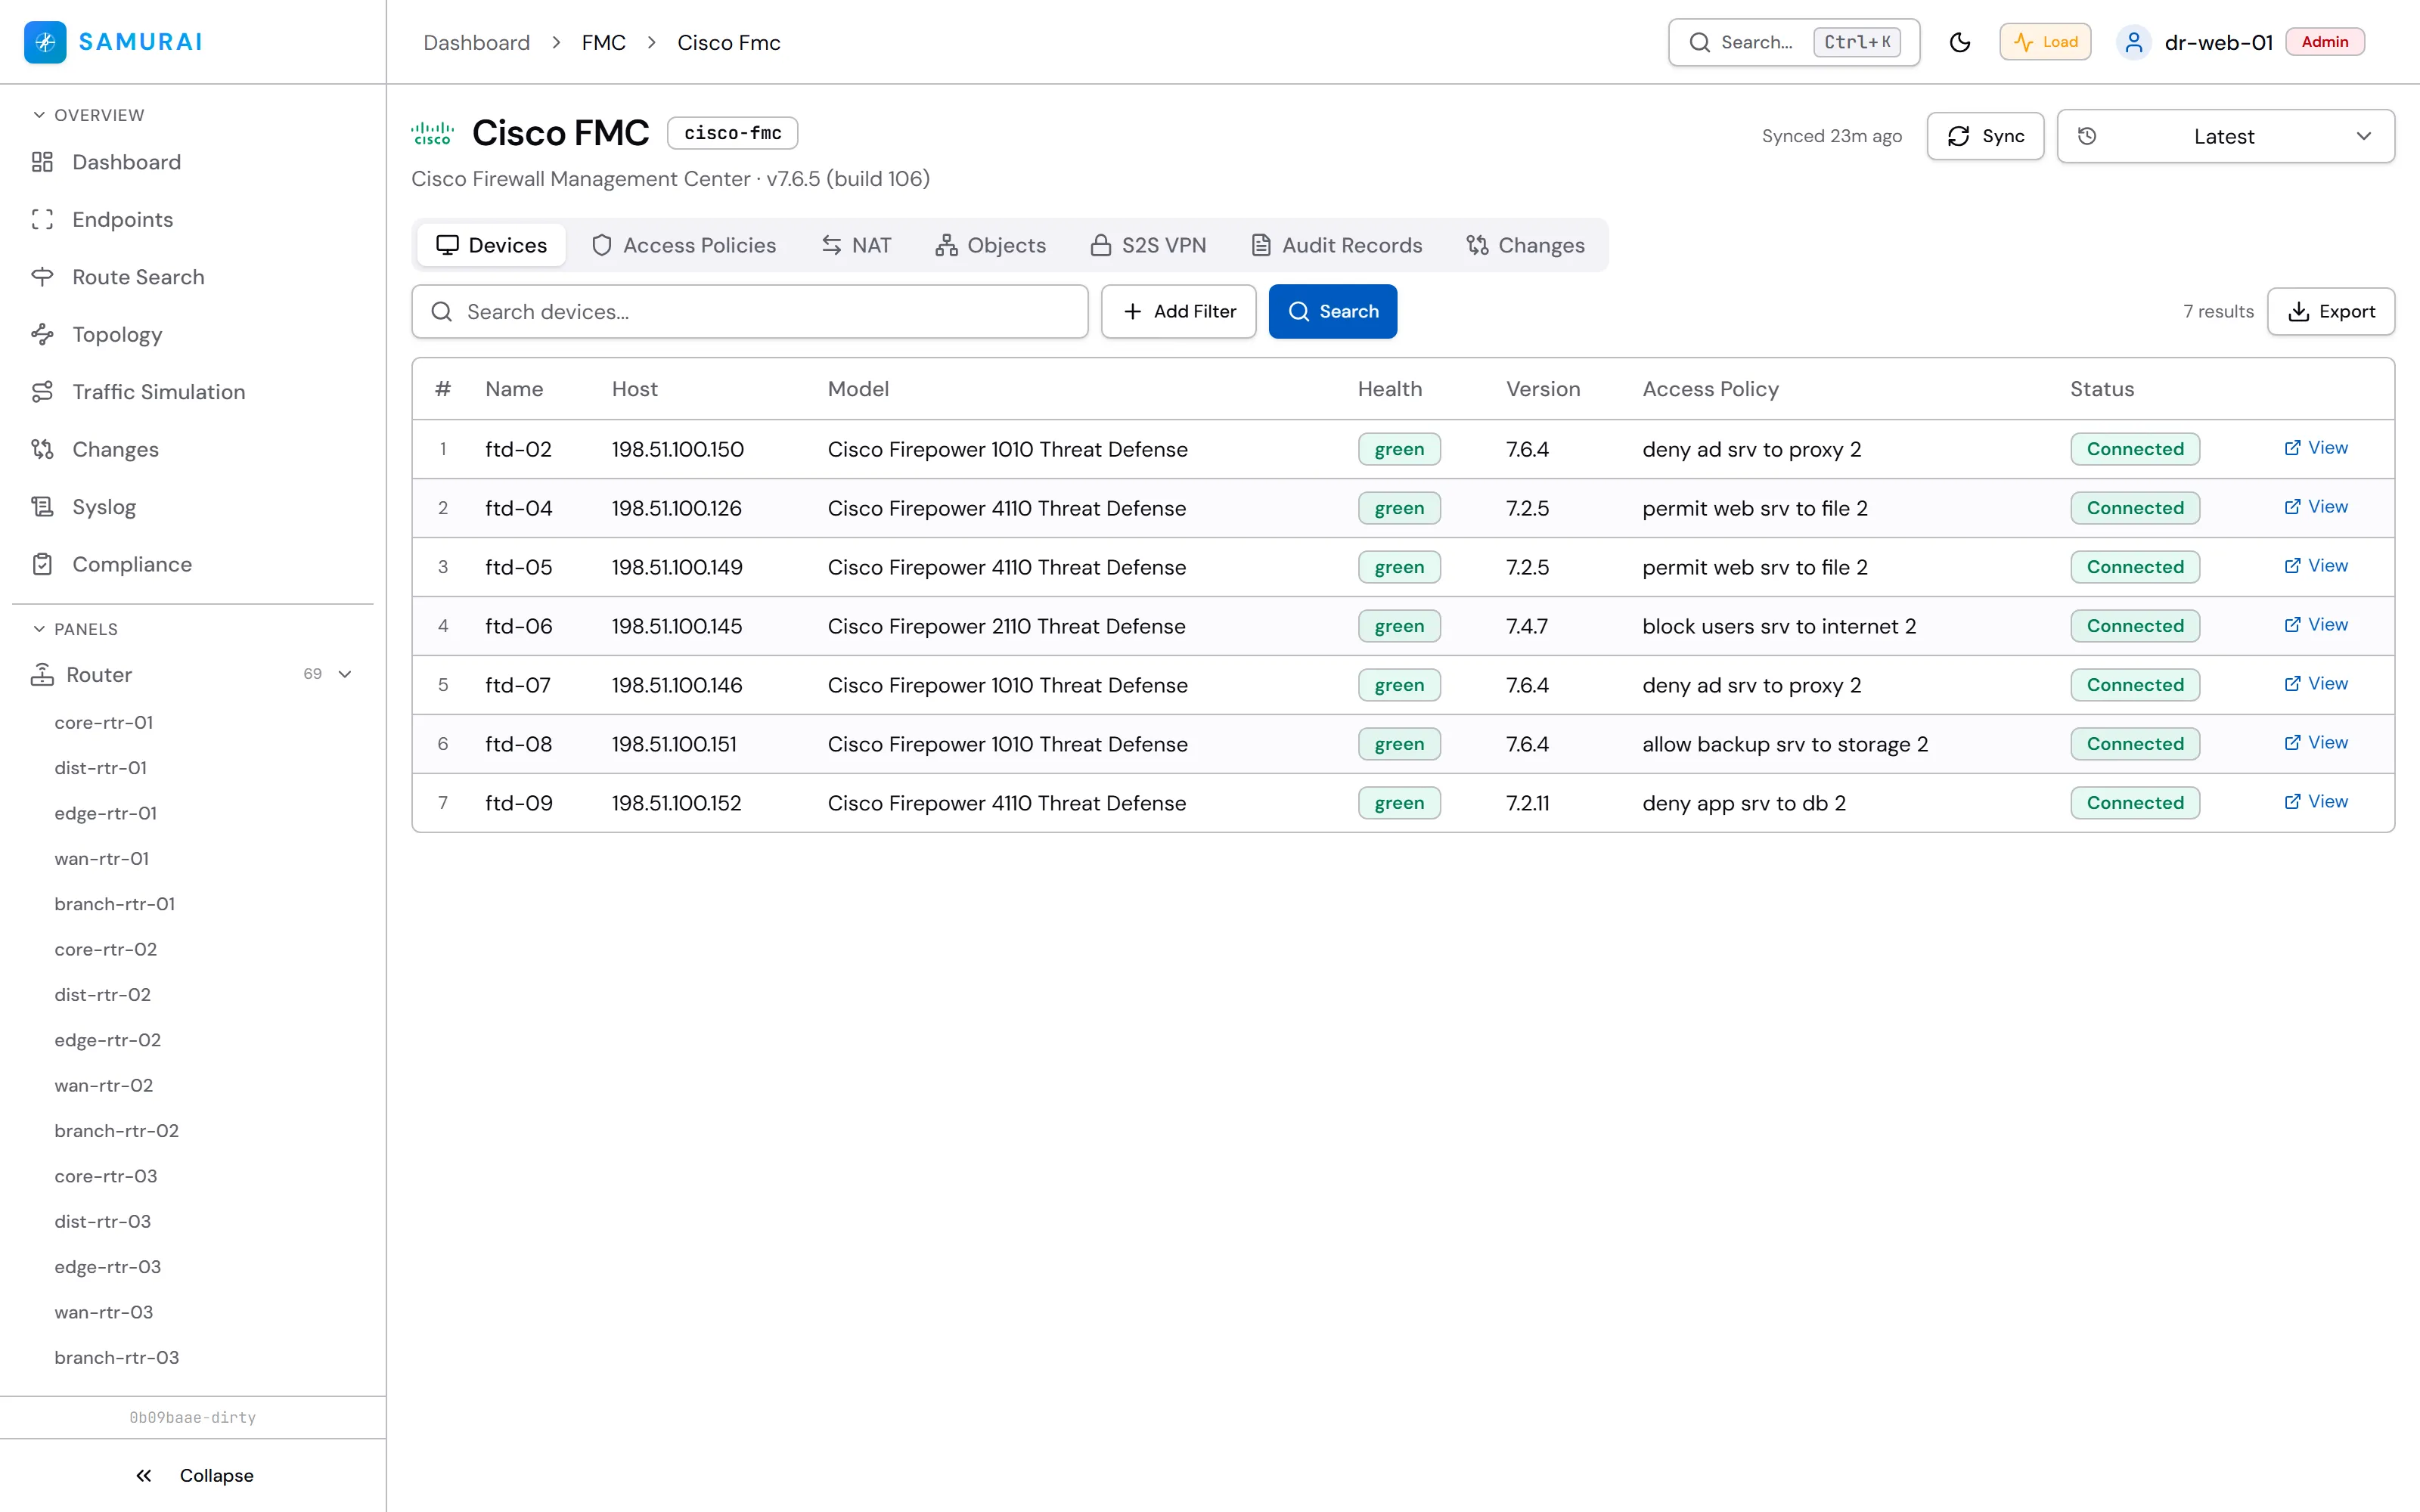
Task: Click the magnifier icon in the device search box
Action: 441,312
